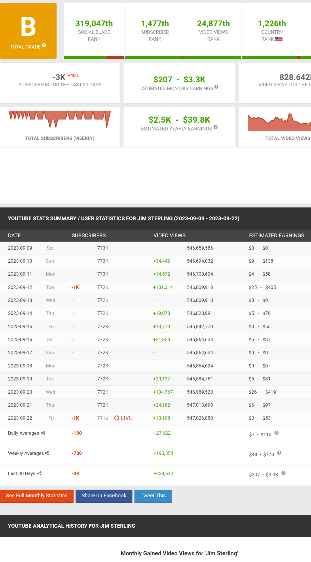Click the 319,047th Social Blade rank value
Viewport: 311px width, 562px height.
[94, 23]
